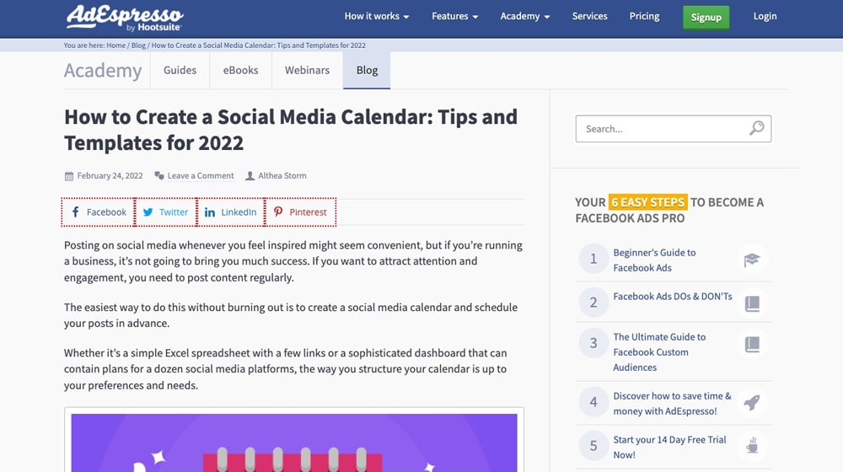Click the graduation cap icon beside Beginner's Guide
This screenshot has width=843, height=472.
pyautogui.click(x=752, y=260)
